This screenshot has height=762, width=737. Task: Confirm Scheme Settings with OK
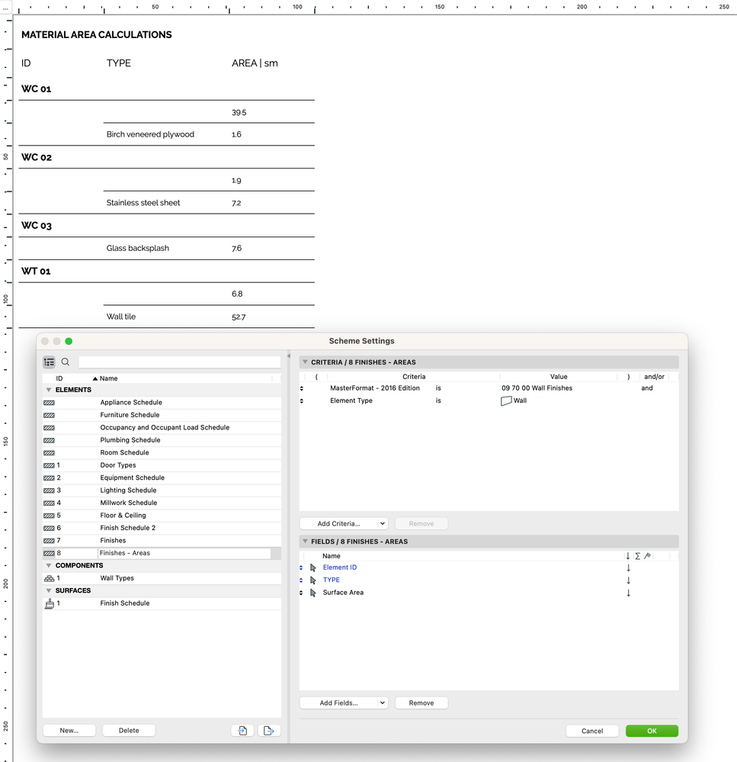click(x=652, y=731)
